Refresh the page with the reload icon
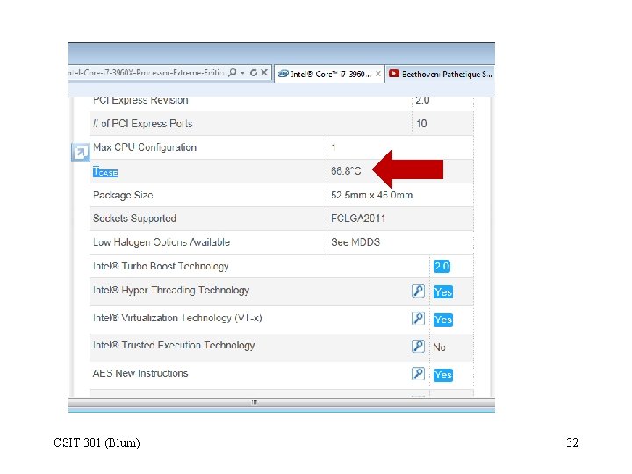 [254, 73]
